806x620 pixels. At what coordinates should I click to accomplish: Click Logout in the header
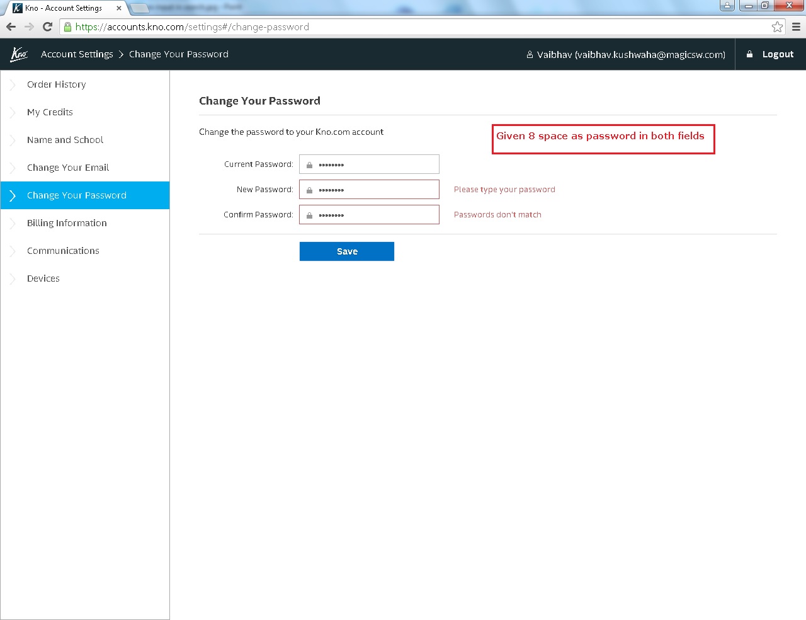778,54
